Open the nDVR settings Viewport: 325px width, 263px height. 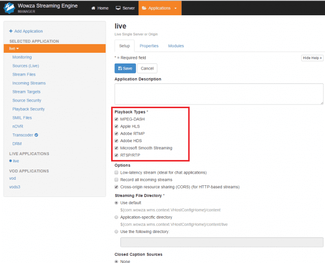point(18,126)
